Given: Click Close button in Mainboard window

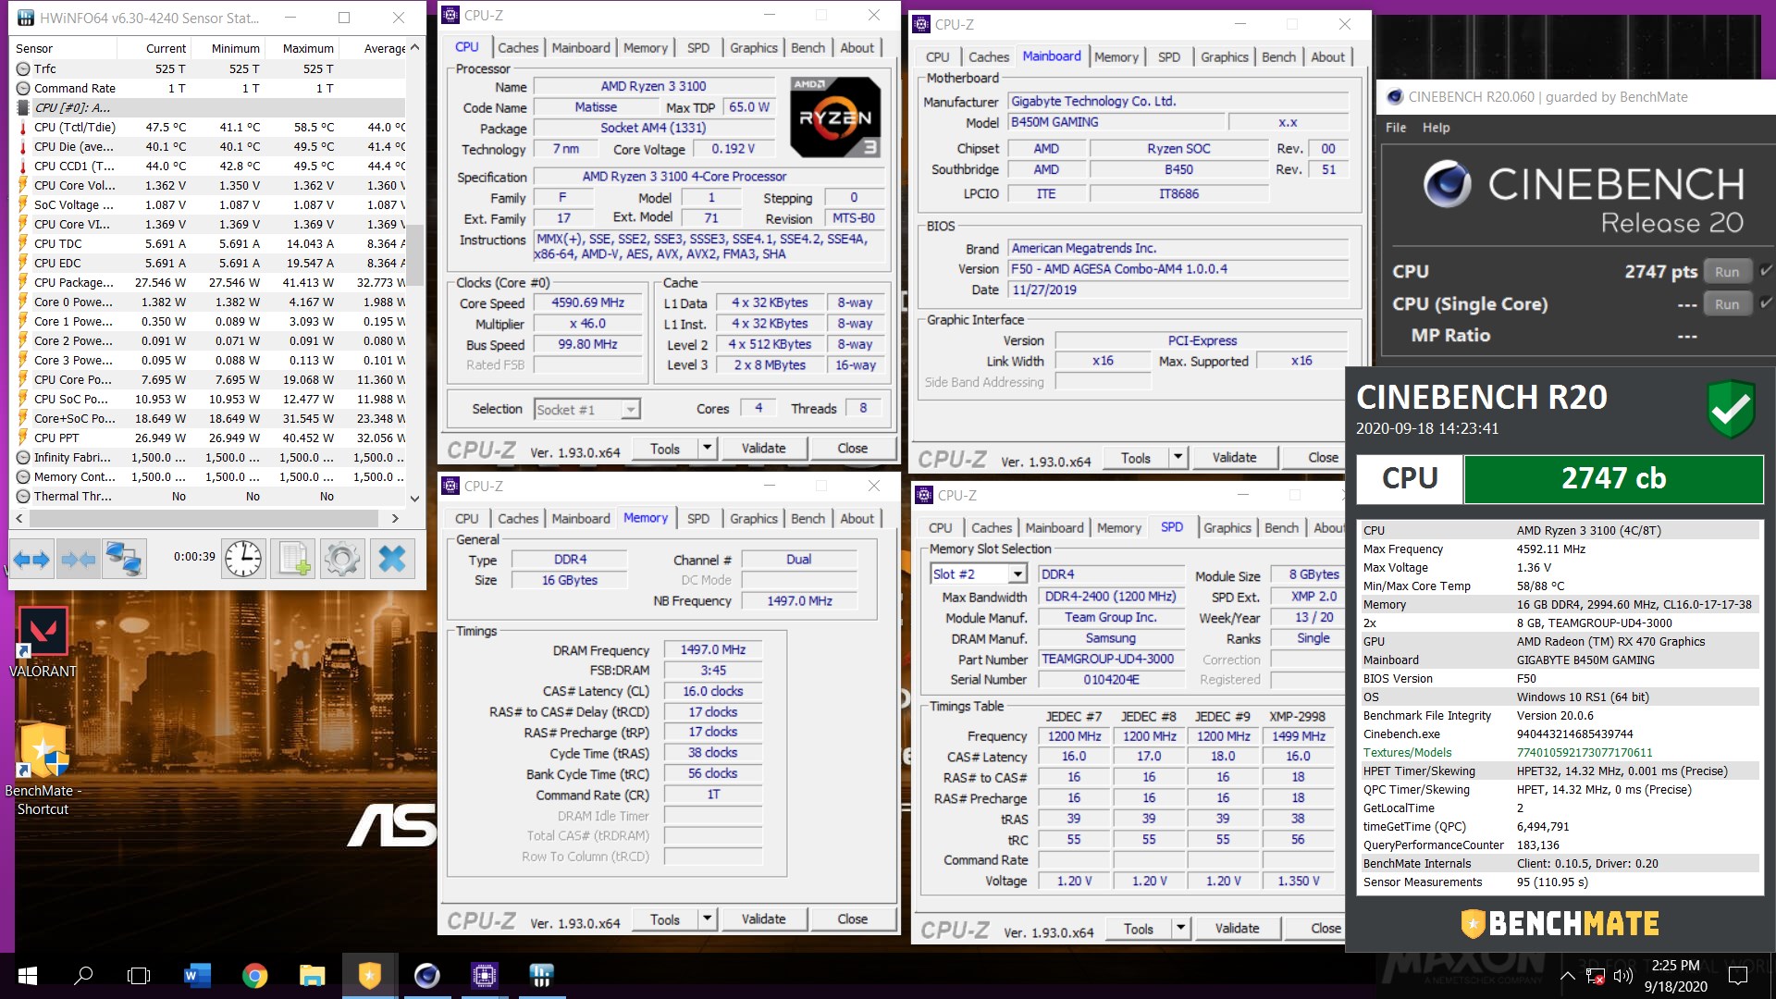Looking at the screenshot, I should (1323, 457).
